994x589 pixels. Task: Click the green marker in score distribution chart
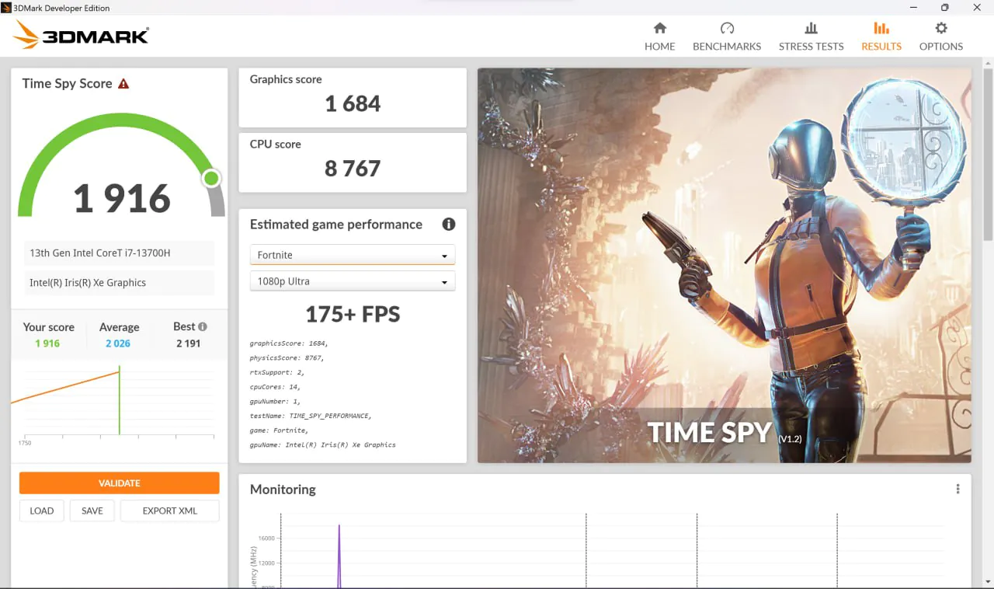pos(120,401)
